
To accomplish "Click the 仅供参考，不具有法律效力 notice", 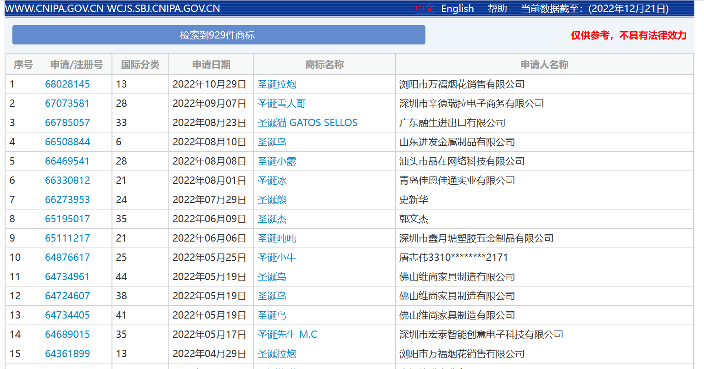I will pyautogui.click(x=629, y=35).
